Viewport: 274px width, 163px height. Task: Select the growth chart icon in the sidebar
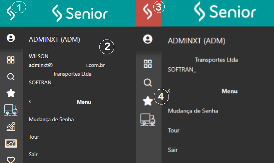tap(11, 127)
